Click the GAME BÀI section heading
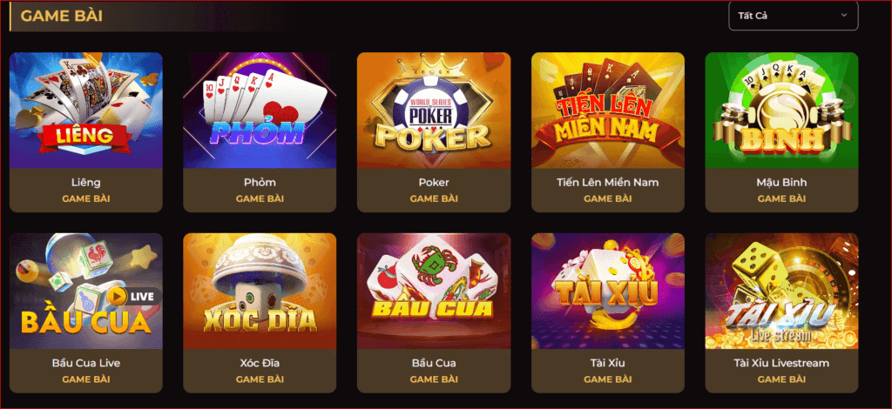This screenshot has height=409, width=892. tap(62, 16)
